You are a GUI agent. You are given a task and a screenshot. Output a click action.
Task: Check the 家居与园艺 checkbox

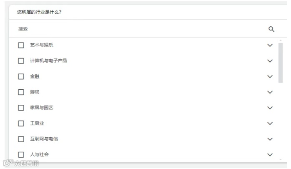[21, 108]
